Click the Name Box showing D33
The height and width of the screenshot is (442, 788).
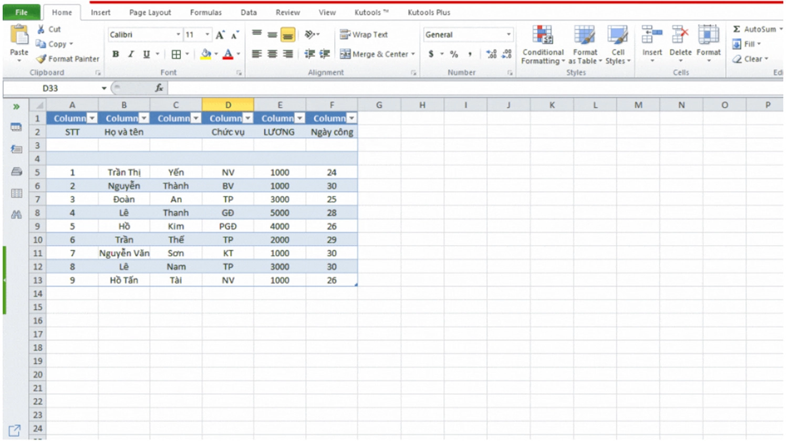coord(50,88)
